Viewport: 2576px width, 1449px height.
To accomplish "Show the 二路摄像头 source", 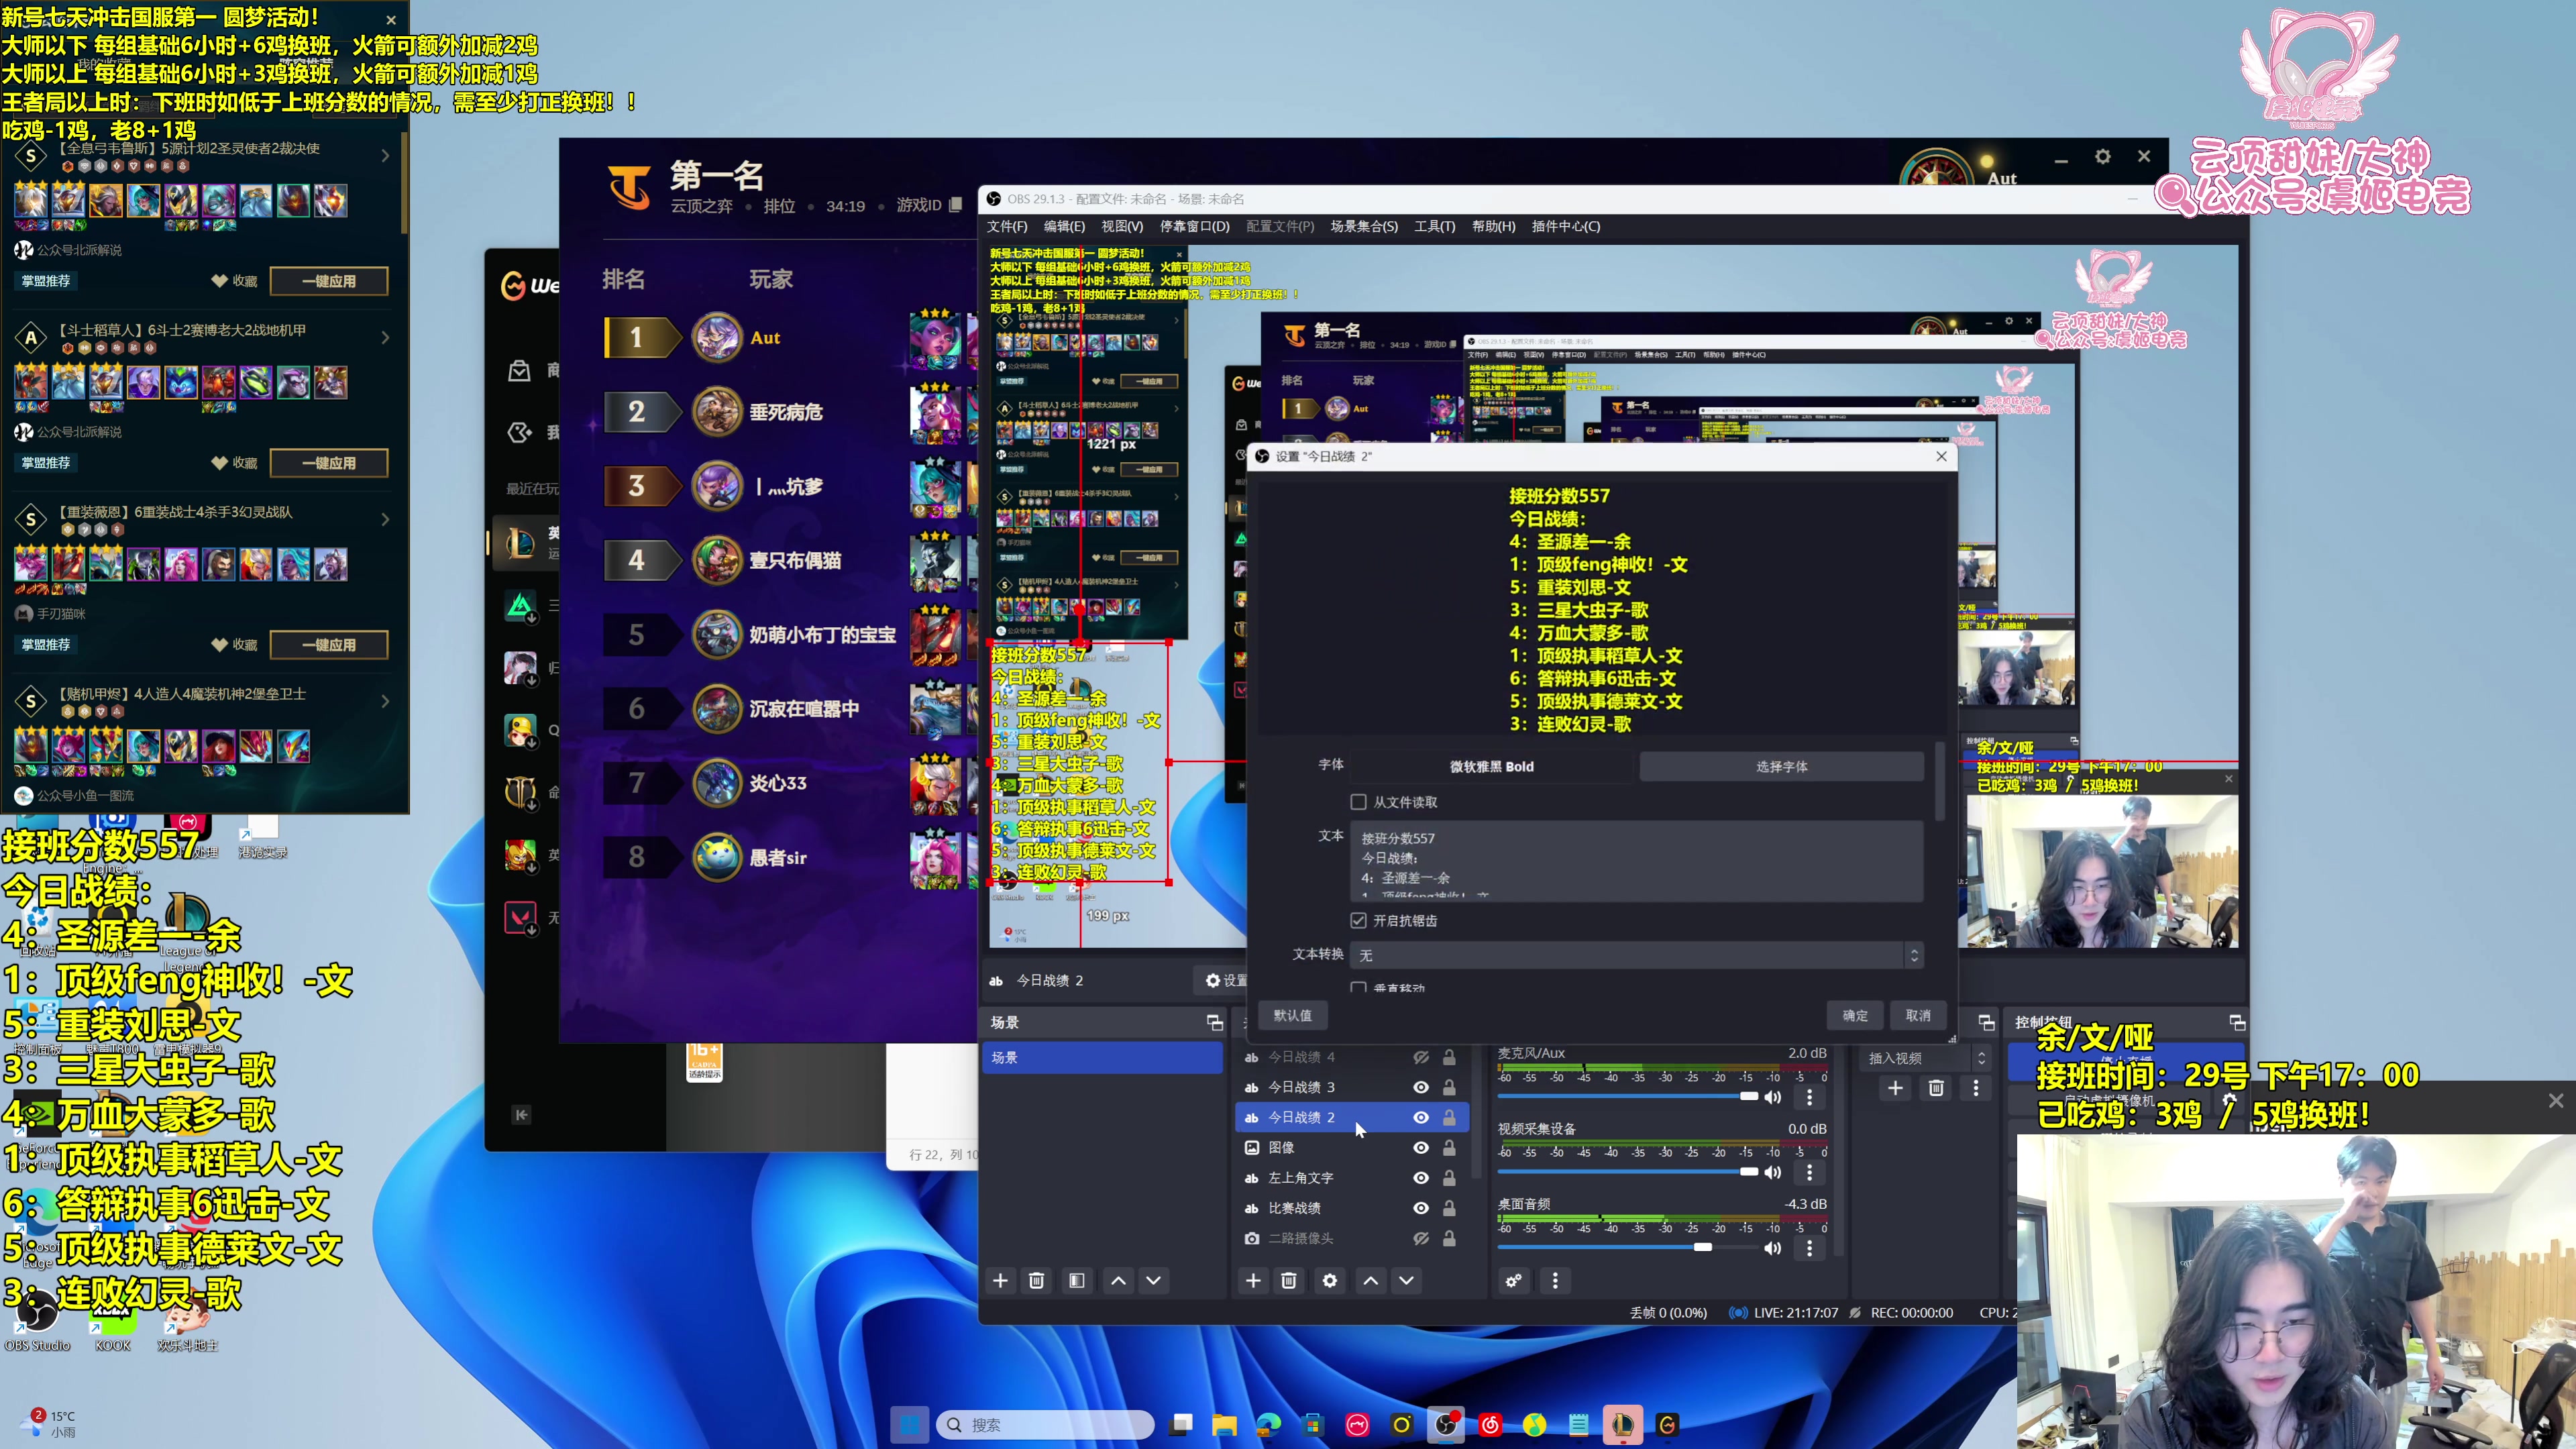I will [x=1421, y=1238].
